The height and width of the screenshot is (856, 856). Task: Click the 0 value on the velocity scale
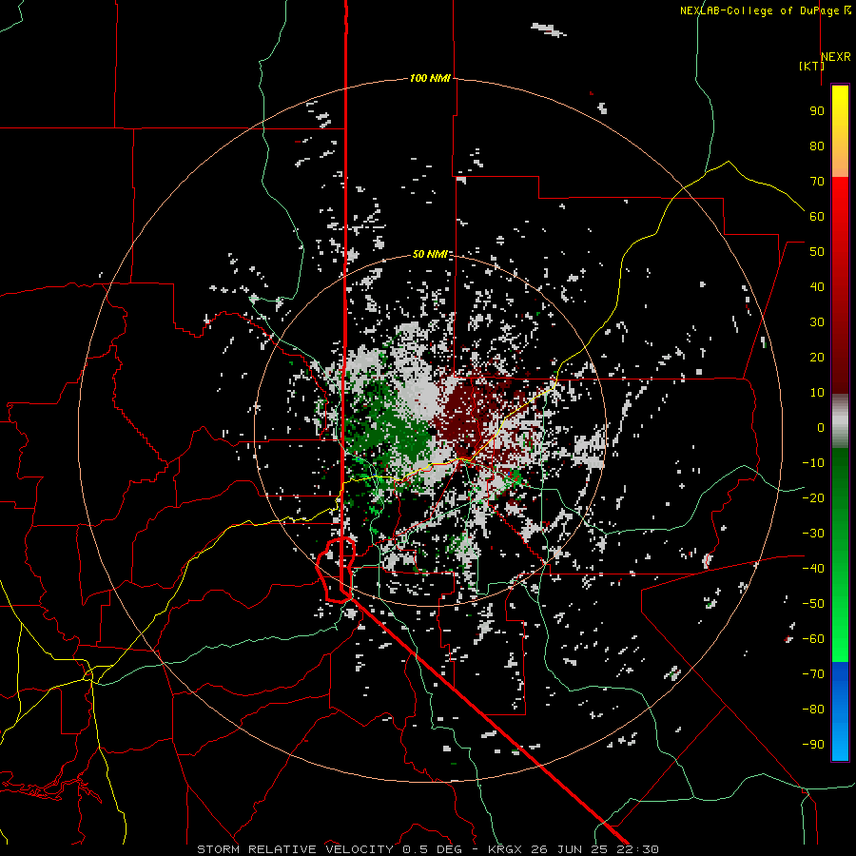tap(821, 427)
